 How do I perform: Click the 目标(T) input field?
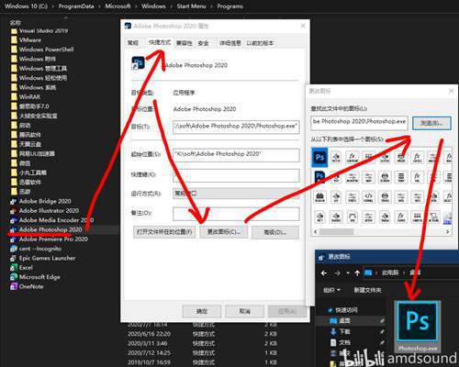tap(236, 127)
